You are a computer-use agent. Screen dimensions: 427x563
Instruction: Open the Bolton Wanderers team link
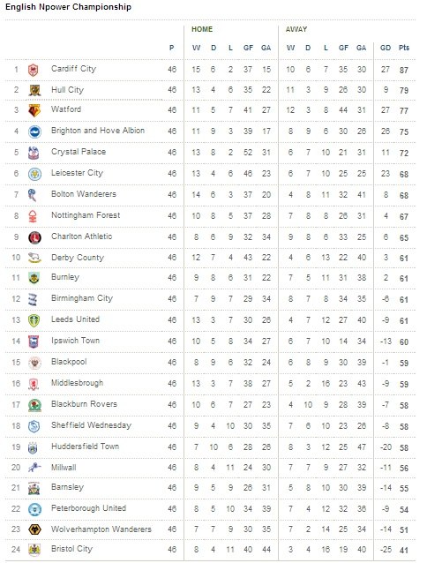point(84,194)
